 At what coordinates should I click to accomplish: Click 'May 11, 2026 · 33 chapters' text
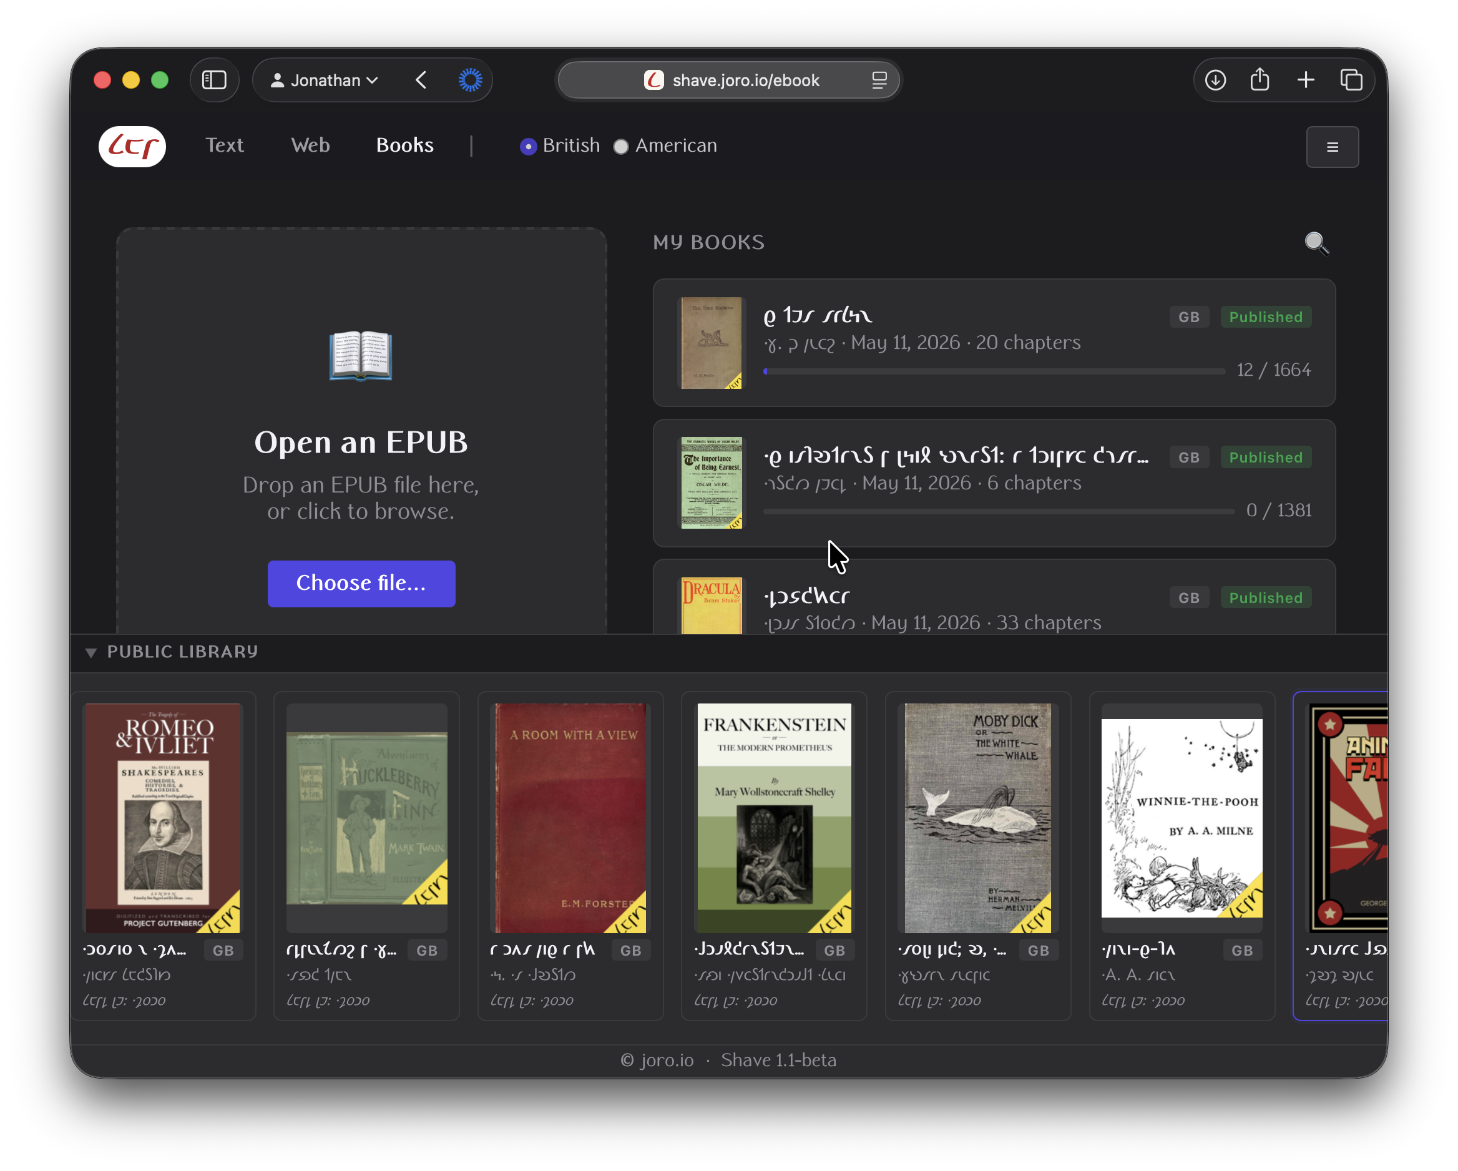pos(986,622)
